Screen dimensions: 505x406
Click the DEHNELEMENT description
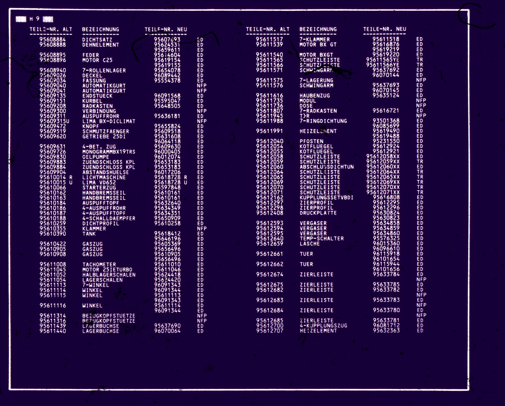point(101,45)
